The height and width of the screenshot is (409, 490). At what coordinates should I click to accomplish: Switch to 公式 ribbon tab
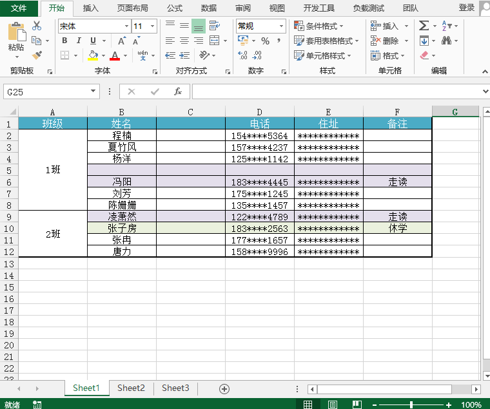pyautogui.click(x=174, y=8)
